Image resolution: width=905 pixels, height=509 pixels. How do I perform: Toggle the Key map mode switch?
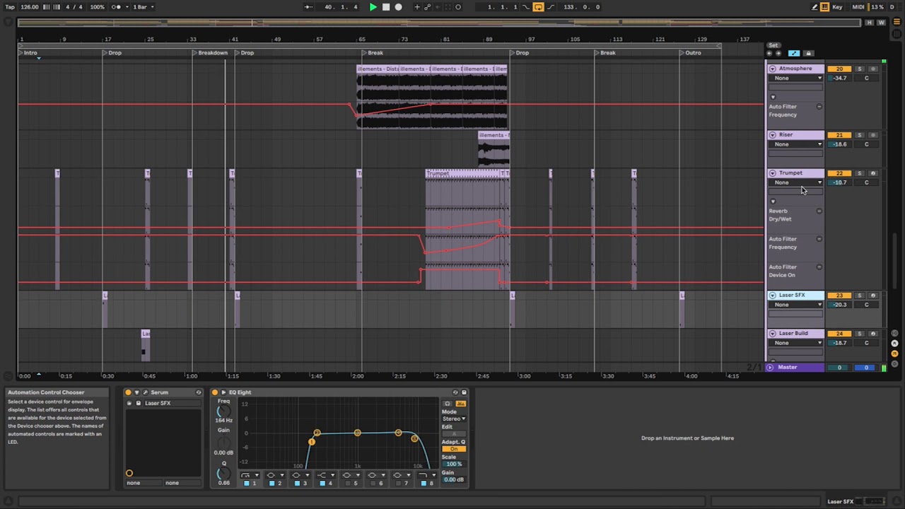click(x=838, y=7)
